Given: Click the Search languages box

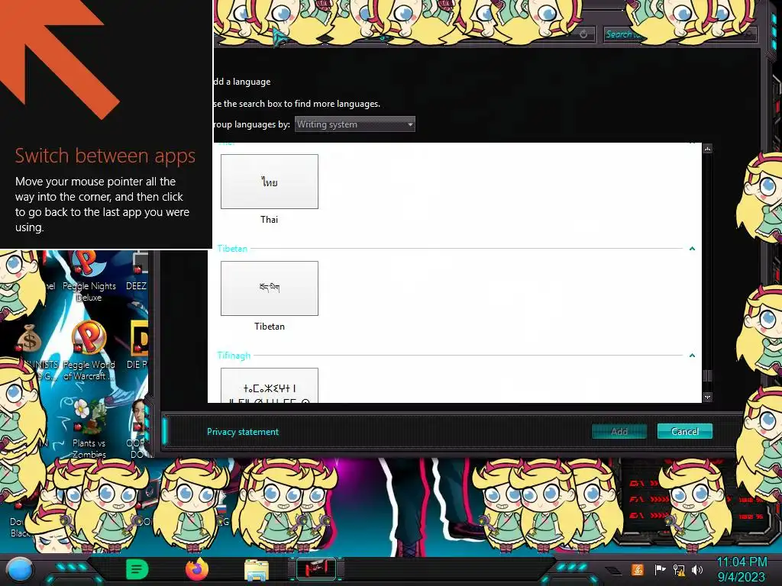Looking at the screenshot, I should (679, 34).
